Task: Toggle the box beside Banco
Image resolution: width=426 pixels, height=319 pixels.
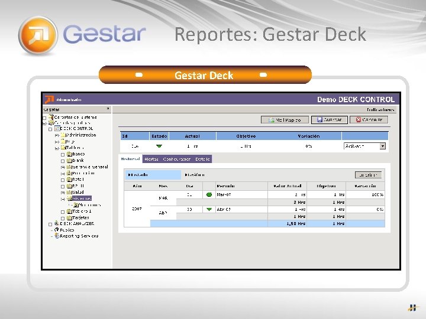Action: click(63, 155)
